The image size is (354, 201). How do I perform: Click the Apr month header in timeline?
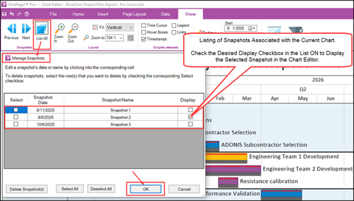pyautogui.click(x=275, y=99)
